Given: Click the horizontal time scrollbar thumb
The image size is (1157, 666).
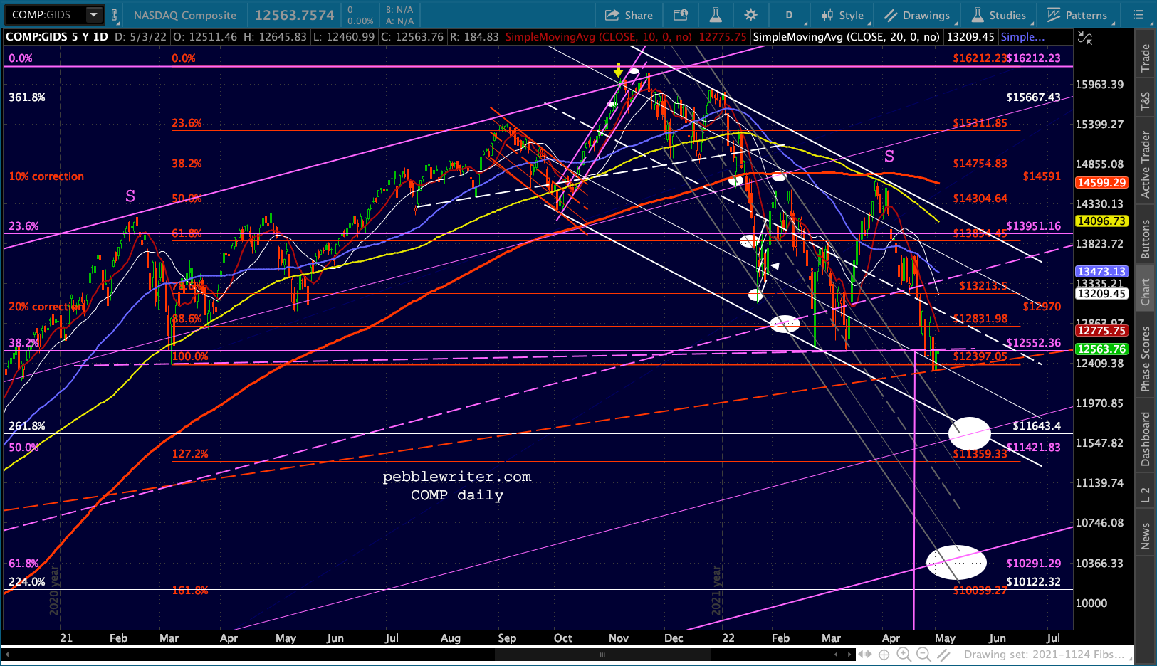Looking at the screenshot, I should pyautogui.click(x=602, y=655).
